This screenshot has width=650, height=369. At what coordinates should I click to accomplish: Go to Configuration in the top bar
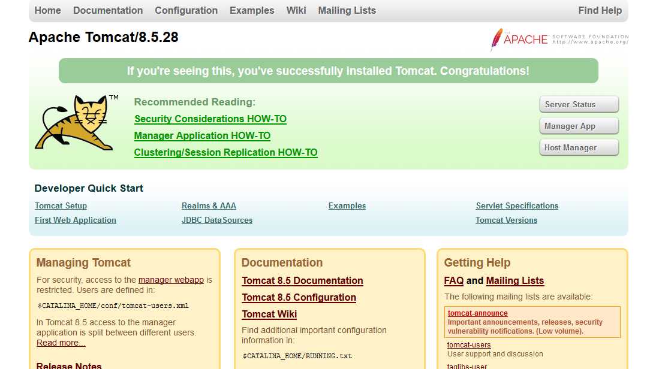coord(186,10)
